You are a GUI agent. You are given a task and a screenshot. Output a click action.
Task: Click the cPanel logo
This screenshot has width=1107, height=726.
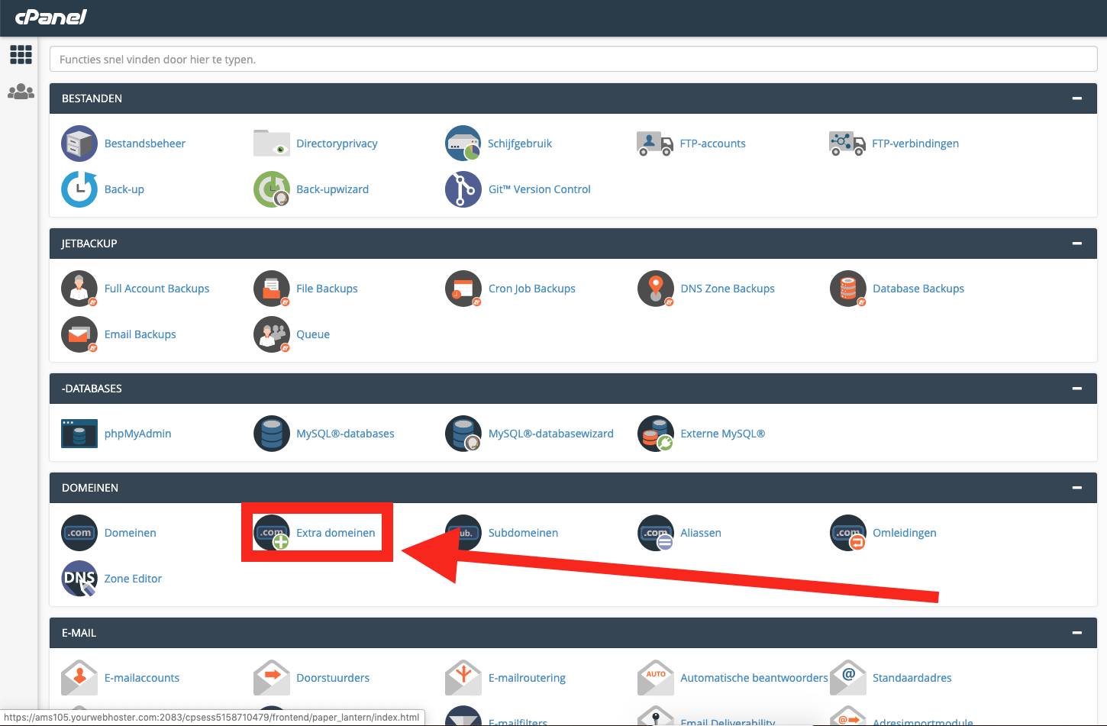(51, 17)
